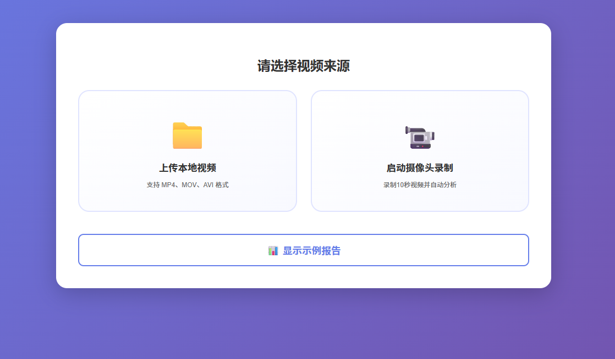Click the word MP4 in supported formats
615x359 pixels.
coord(169,185)
